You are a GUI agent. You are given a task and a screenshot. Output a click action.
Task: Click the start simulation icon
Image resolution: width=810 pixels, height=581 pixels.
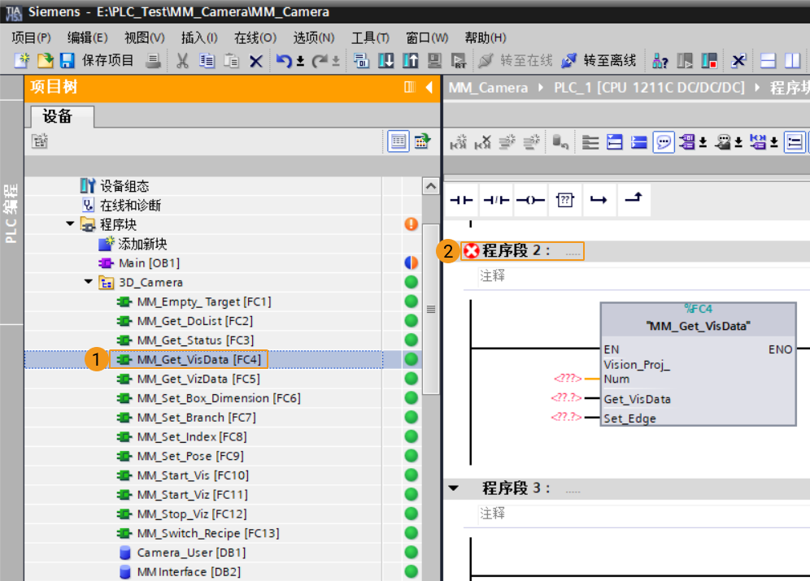pyautogui.click(x=434, y=60)
